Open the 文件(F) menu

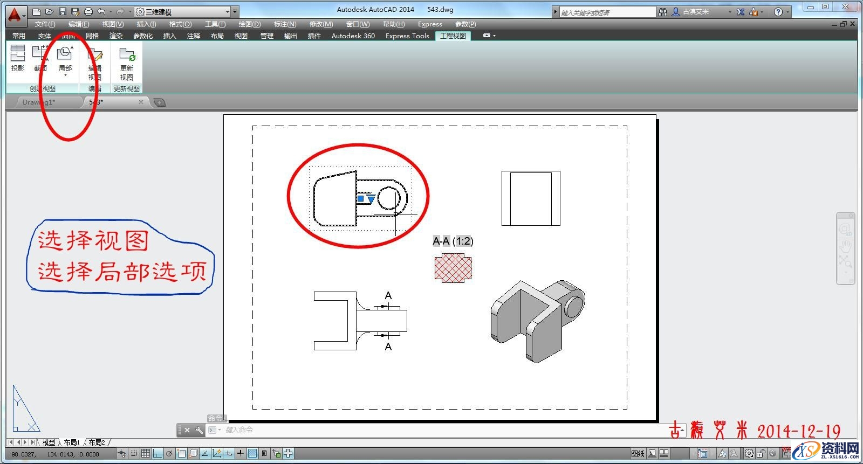pyautogui.click(x=45, y=24)
